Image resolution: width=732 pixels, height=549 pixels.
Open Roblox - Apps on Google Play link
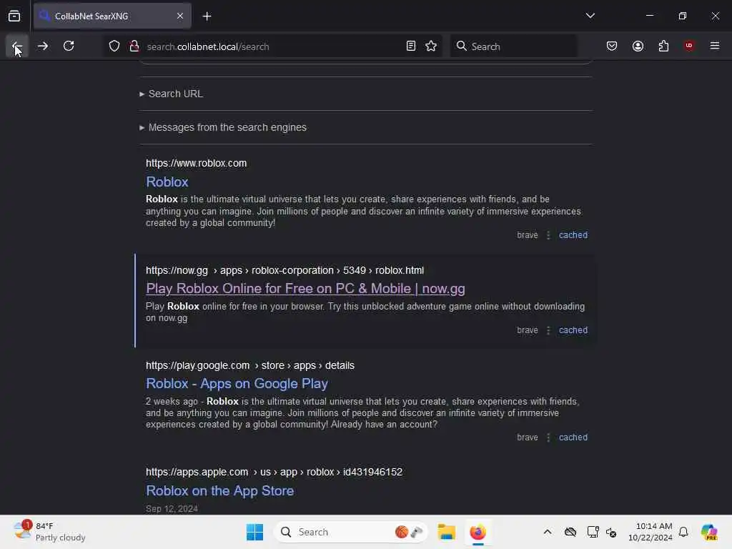point(237,384)
